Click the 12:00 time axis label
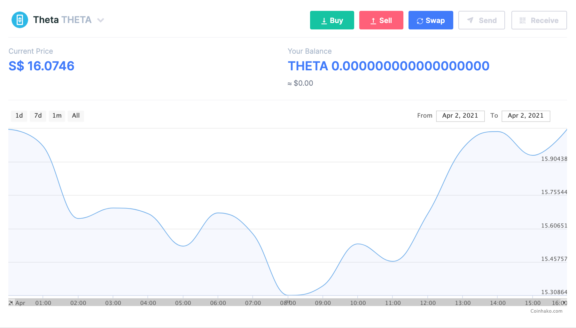The width and height of the screenshot is (576, 328). tap(428, 303)
